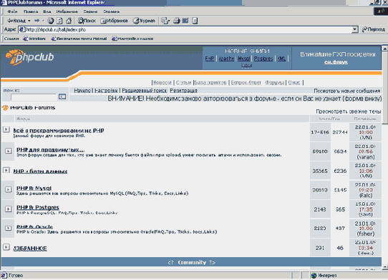Open the address bar dropdown arrow

(355, 29)
